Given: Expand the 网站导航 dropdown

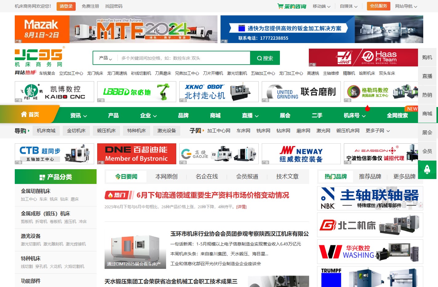Looking at the screenshot, I should click(x=406, y=6).
